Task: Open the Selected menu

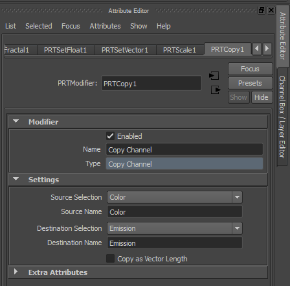Action: tap(39, 26)
